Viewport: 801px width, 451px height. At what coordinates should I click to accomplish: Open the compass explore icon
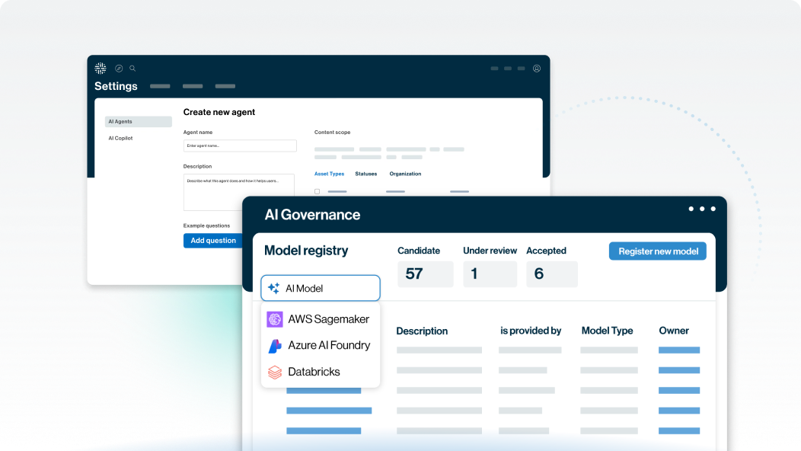pos(119,69)
